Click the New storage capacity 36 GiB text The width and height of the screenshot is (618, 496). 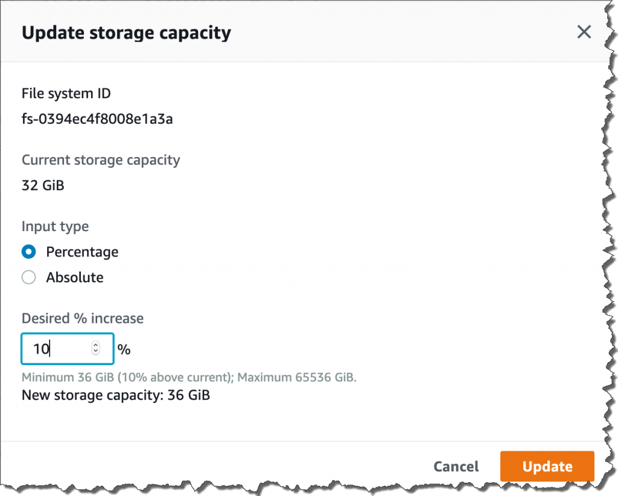pyautogui.click(x=116, y=396)
